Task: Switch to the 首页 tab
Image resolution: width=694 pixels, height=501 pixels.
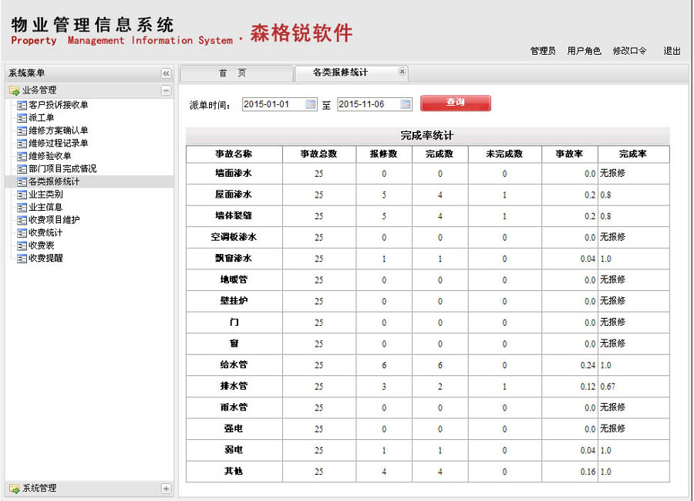Action: (x=232, y=73)
